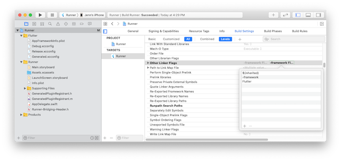Viewport: 341px width, 161px height.
Task: Expand the Products folder
Action: pos(21,115)
